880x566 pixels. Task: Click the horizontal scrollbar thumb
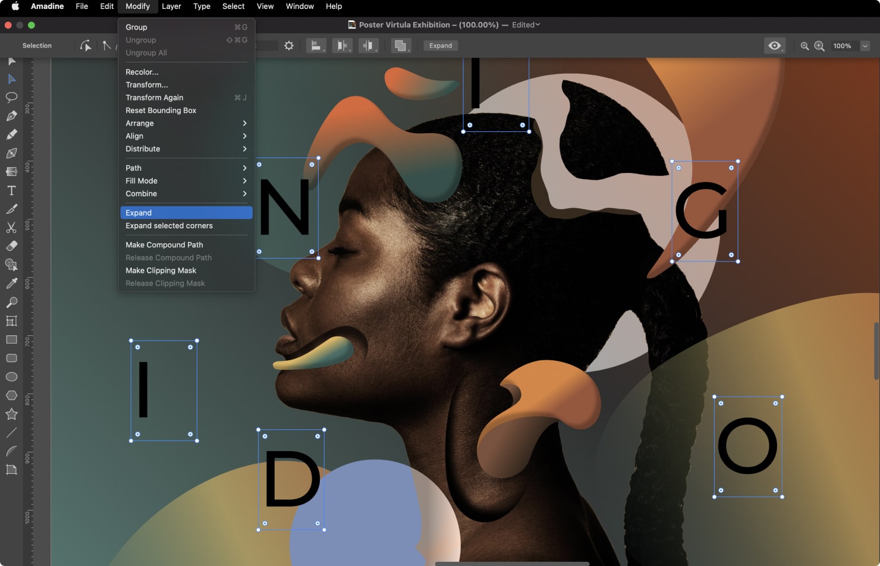(512, 563)
